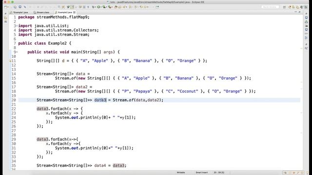Open the New wizard dropdown arrow
Viewport: 312px width, 175px height.
(x=8, y=7)
